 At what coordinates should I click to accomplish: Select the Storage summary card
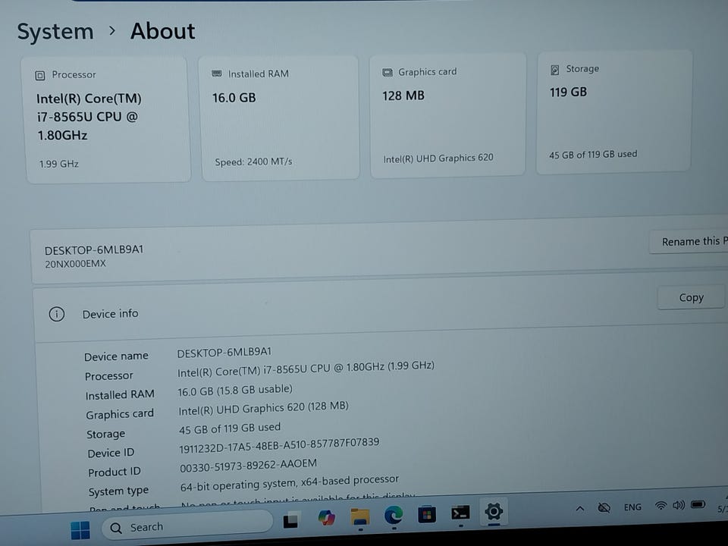point(613,111)
